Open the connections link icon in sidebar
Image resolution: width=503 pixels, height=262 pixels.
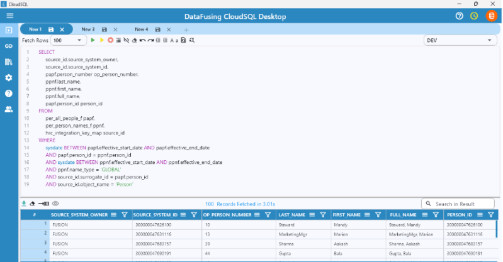tap(9, 46)
